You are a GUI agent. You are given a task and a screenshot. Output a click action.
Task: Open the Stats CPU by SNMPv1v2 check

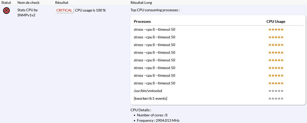tap(28, 13)
